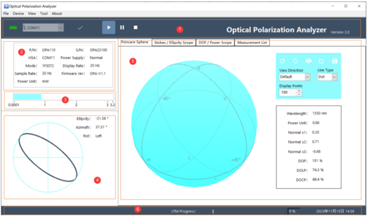367x216 pixels.
Task: Open the Tool menu
Action: [44, 14]
